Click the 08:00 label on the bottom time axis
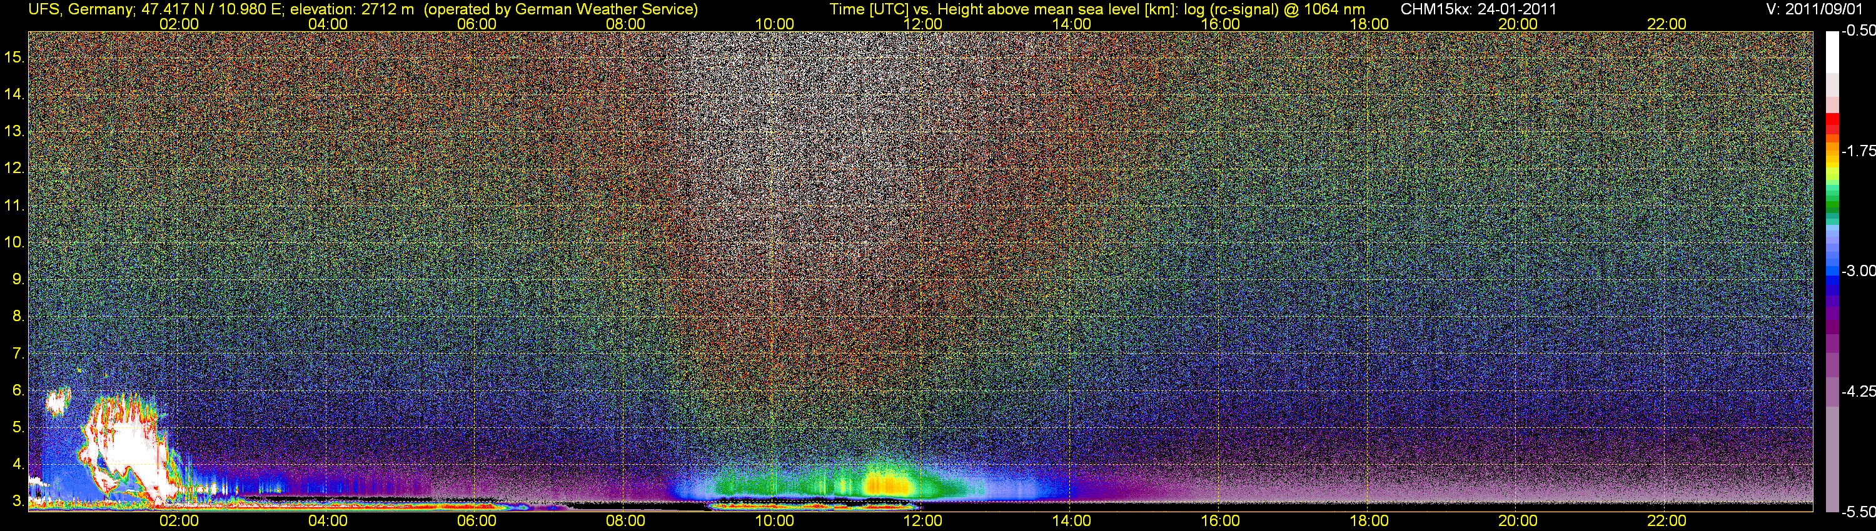Viewport: 1876px width, 531px height. click(x=625, y=521)
